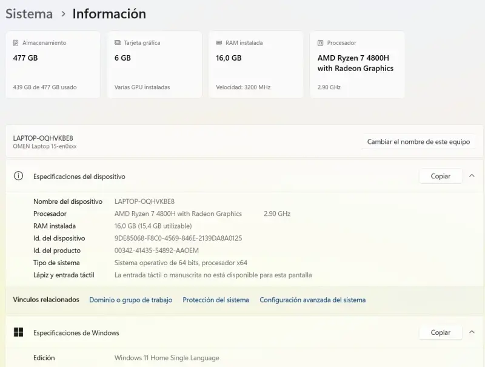Select the Procesador value in device specifications
The height and width of the screenshot is (367, 485).
[178, 214]
